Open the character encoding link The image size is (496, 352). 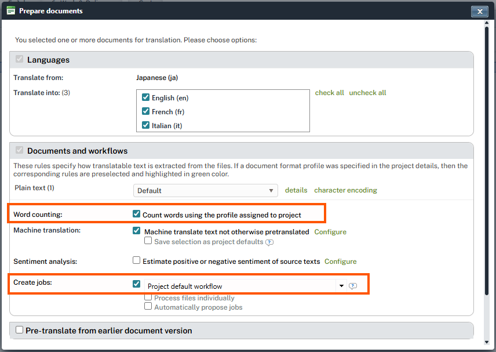click(x=345, y=190)
